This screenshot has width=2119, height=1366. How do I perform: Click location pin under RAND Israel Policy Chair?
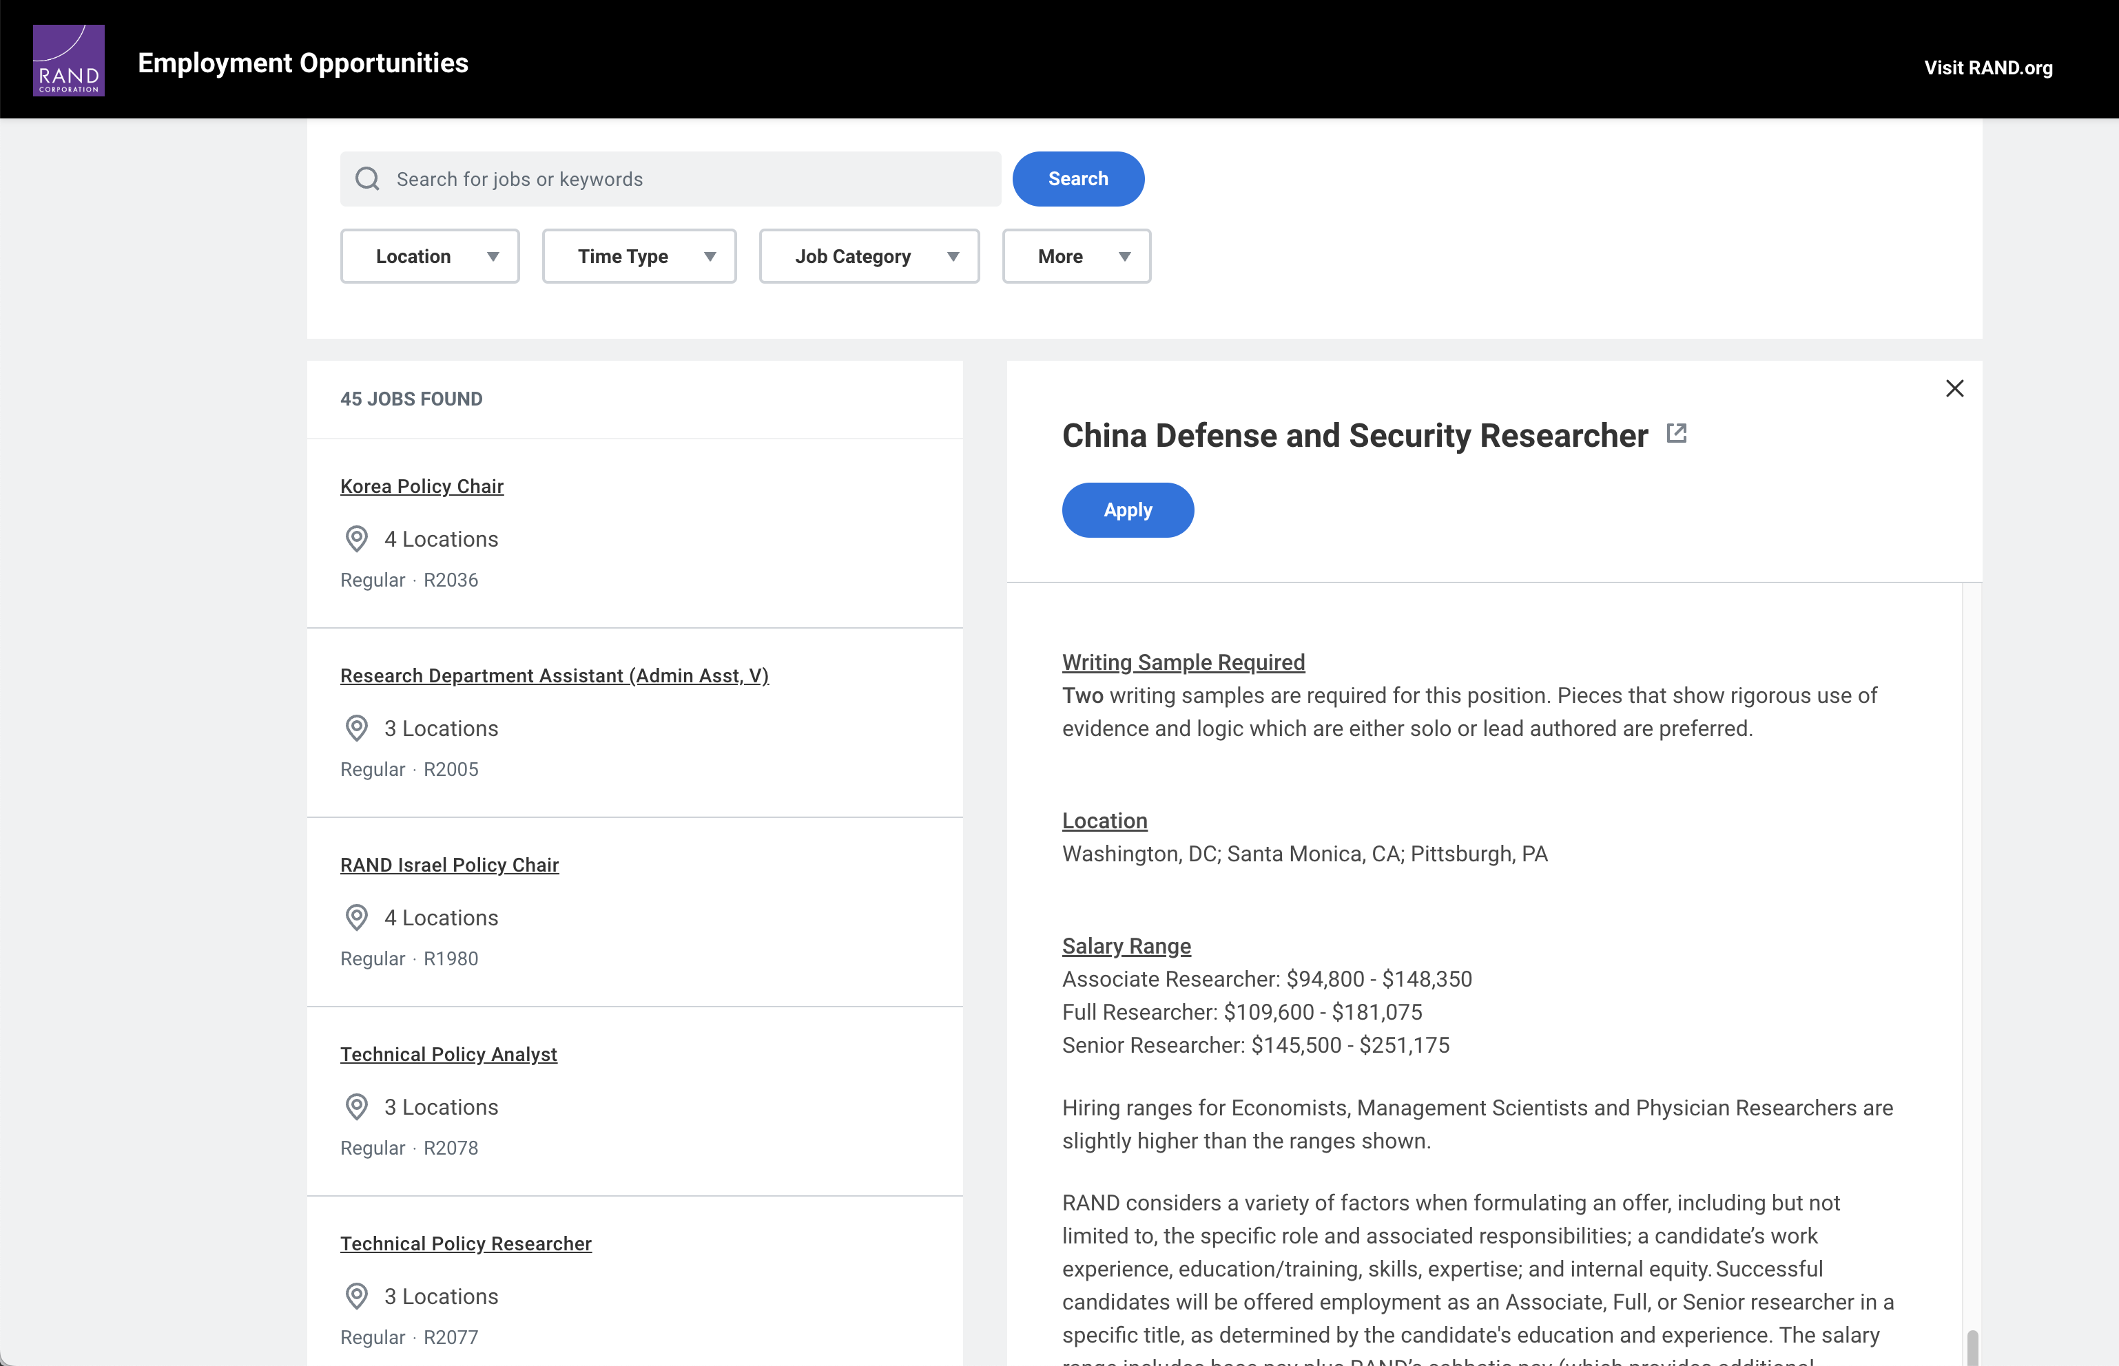point(357,917)
